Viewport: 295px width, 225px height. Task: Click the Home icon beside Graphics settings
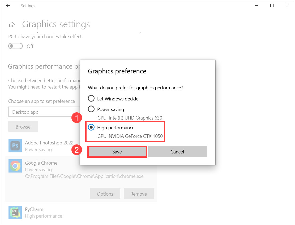tap(12, 25)
